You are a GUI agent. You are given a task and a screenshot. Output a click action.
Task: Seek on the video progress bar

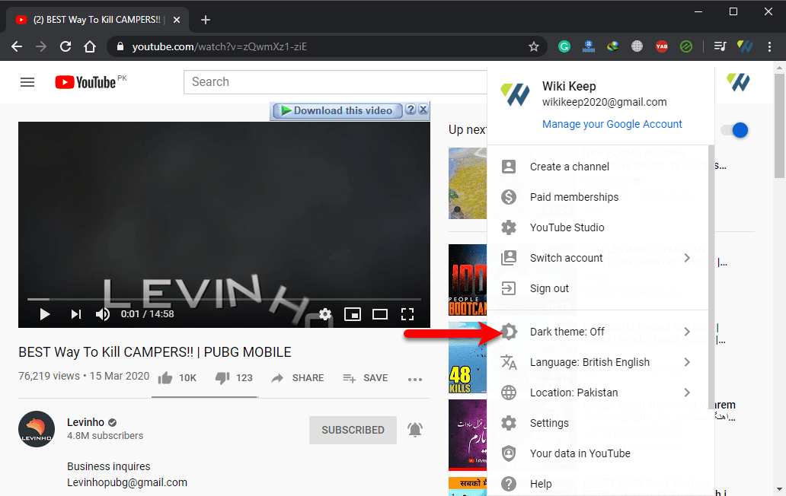224,299
